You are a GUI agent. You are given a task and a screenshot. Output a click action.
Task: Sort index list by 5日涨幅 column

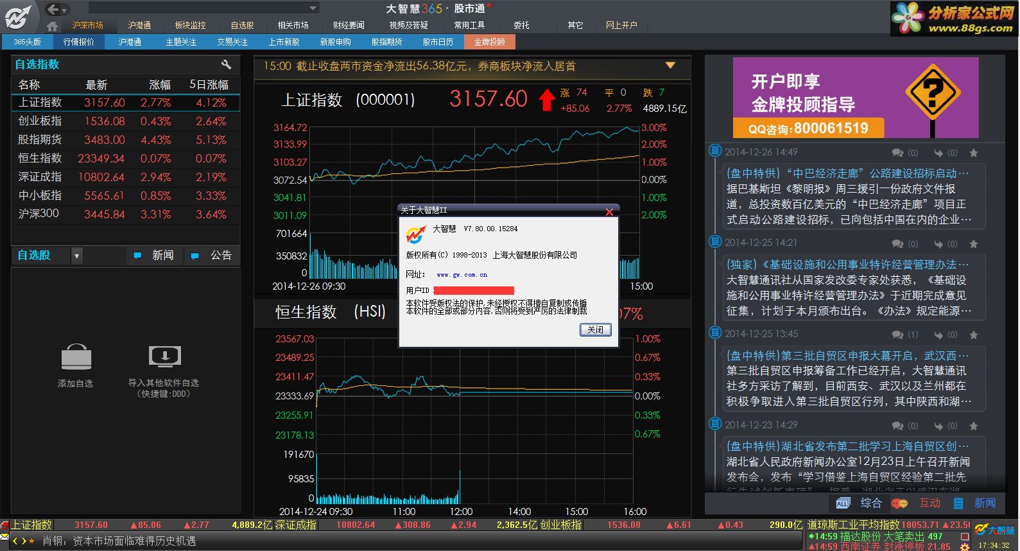pos(209,85)
